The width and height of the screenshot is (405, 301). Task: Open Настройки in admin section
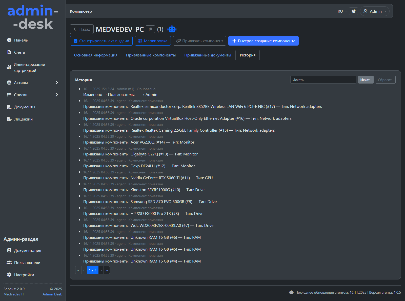[24, 275]
